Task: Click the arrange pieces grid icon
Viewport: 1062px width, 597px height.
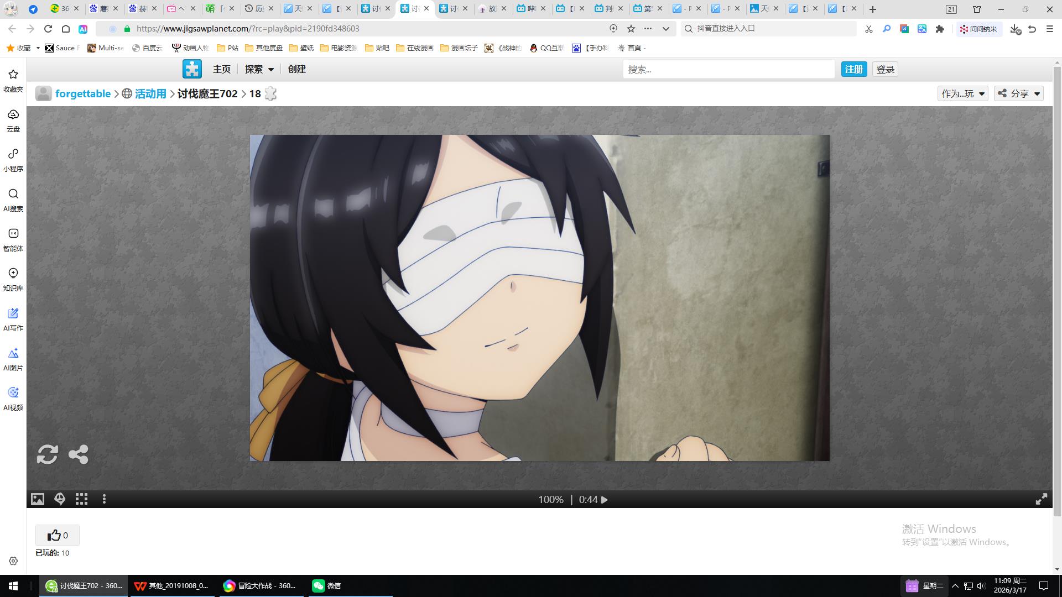Action: 82,499
